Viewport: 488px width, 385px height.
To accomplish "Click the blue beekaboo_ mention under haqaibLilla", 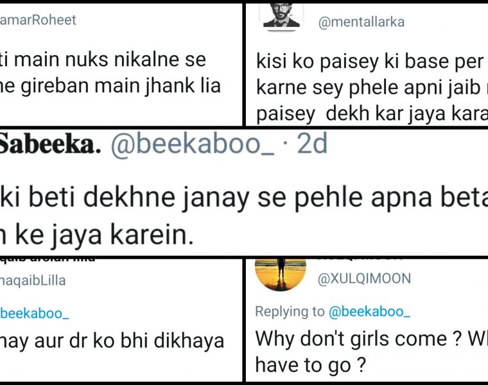I will coord(34,313).
